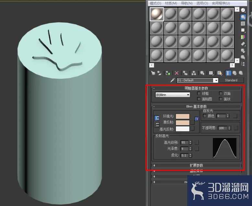Click the 高光反射 map button

[x=192, y=128]
